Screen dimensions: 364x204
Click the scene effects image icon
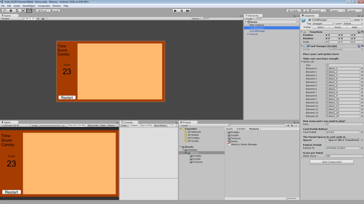pyautogui.click(x=43, y=19)
